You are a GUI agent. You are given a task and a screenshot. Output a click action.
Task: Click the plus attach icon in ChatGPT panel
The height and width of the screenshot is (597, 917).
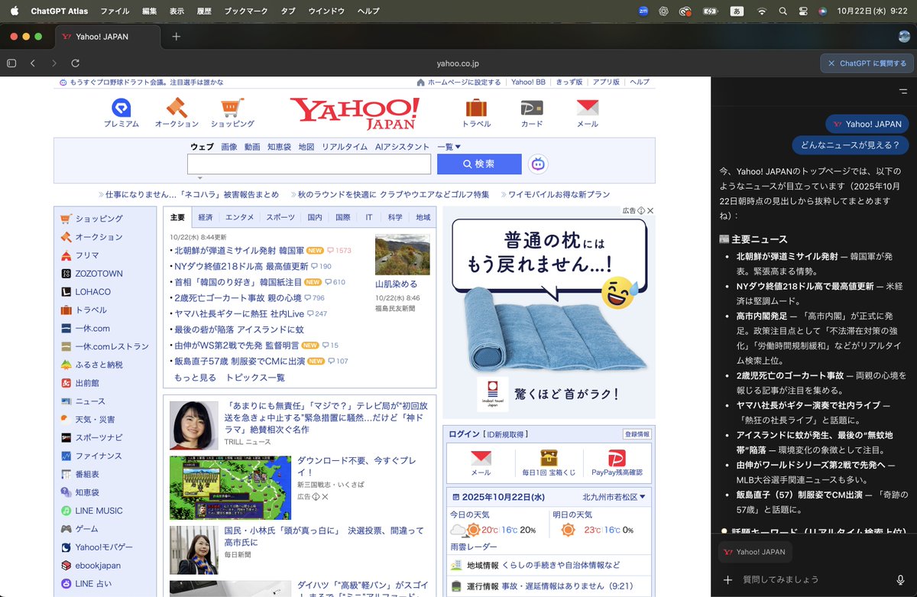pyautogui.click(x=728, y=579)
